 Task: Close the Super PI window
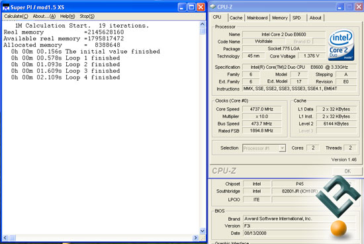pyautogui.click(x=201, y=7)
